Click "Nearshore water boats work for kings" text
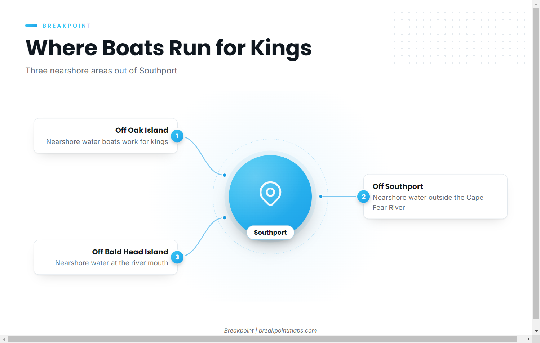Image resolution: width=540 pixels, height=343 pixels. click(107, 142)
